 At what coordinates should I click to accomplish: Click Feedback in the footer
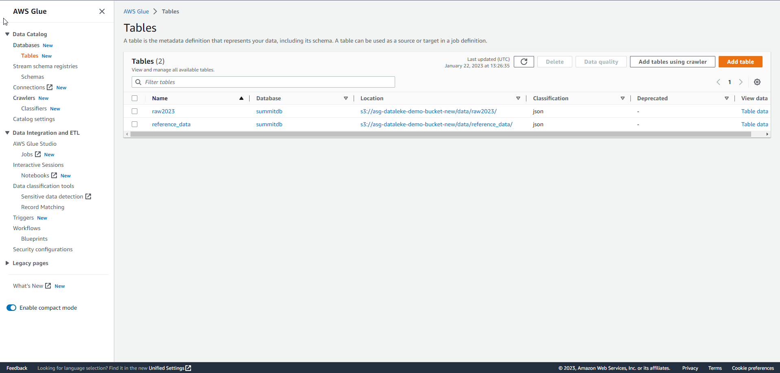[x=17, y=368]
